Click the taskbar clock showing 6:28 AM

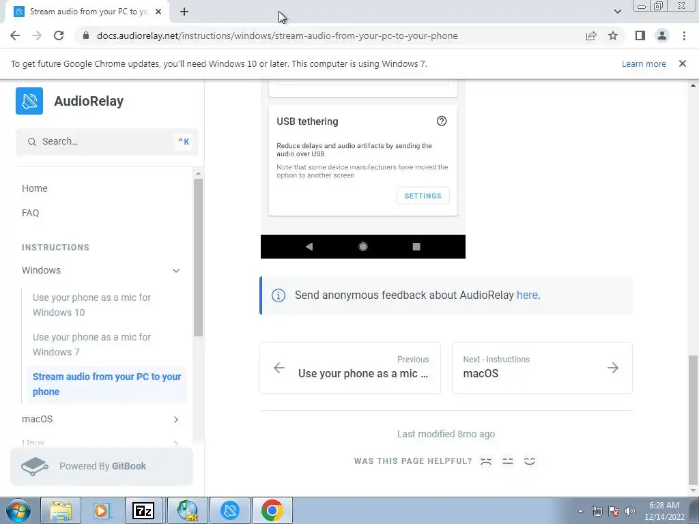[x=664, y=511]
